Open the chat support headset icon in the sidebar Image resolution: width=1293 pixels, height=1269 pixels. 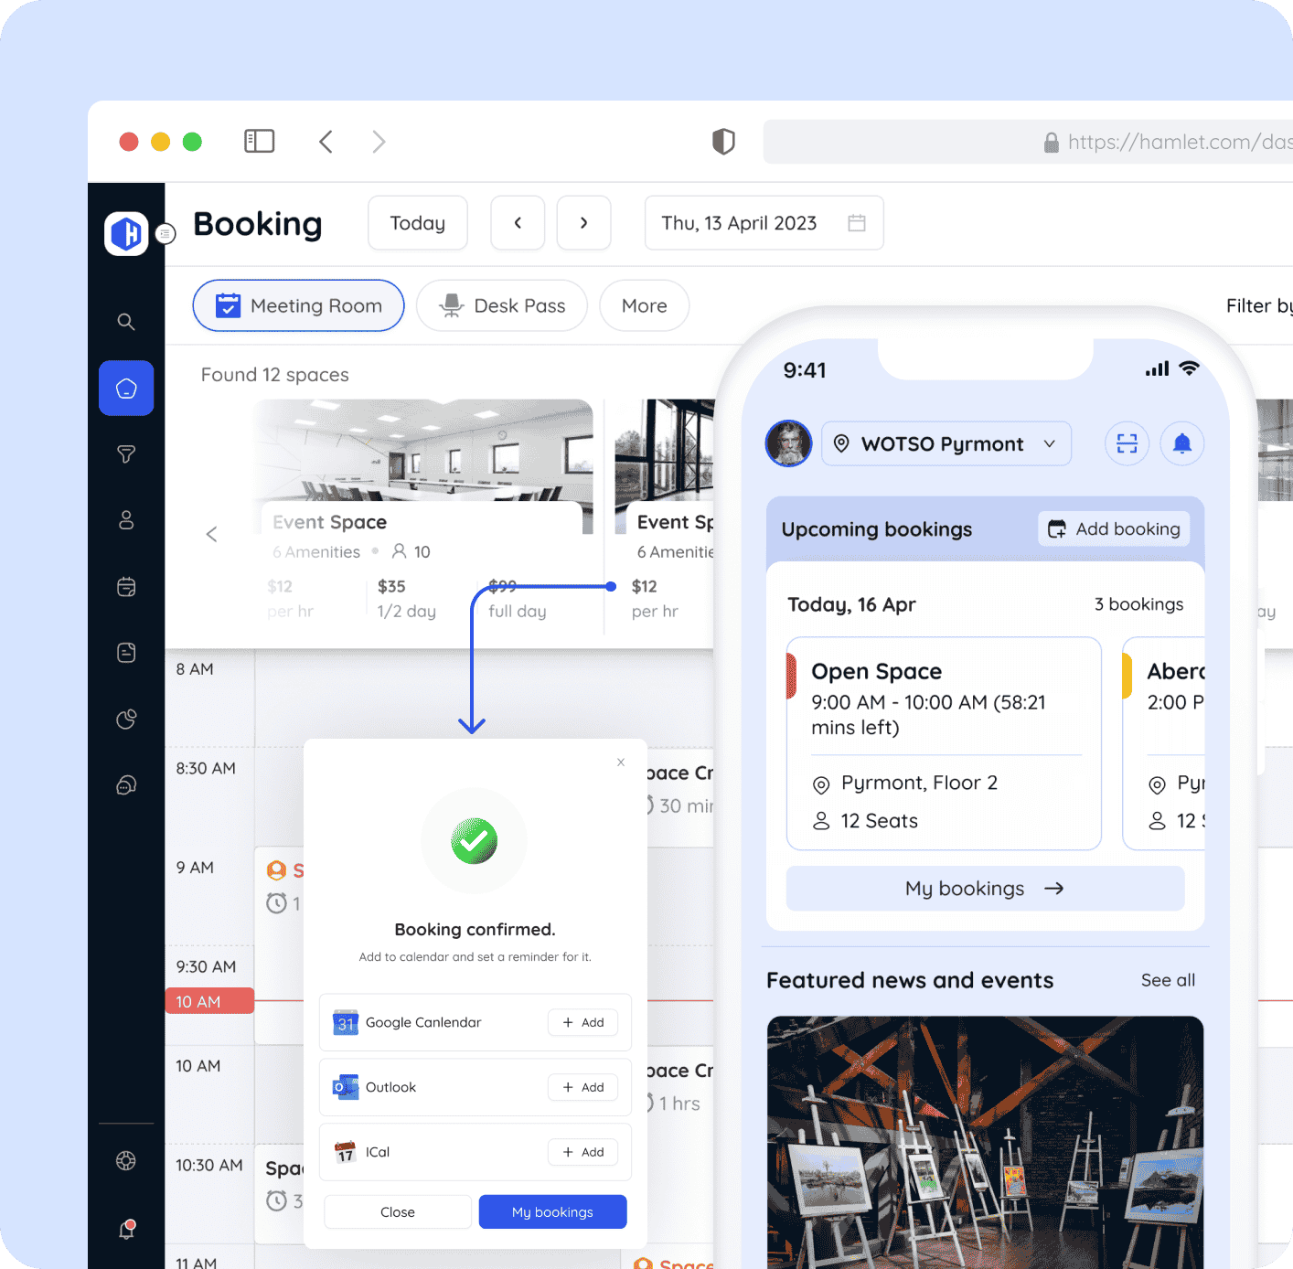click(126, 785)
